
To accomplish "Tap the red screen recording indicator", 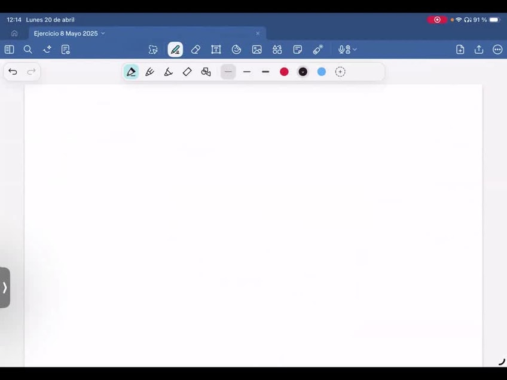I will tap(437, 20).
